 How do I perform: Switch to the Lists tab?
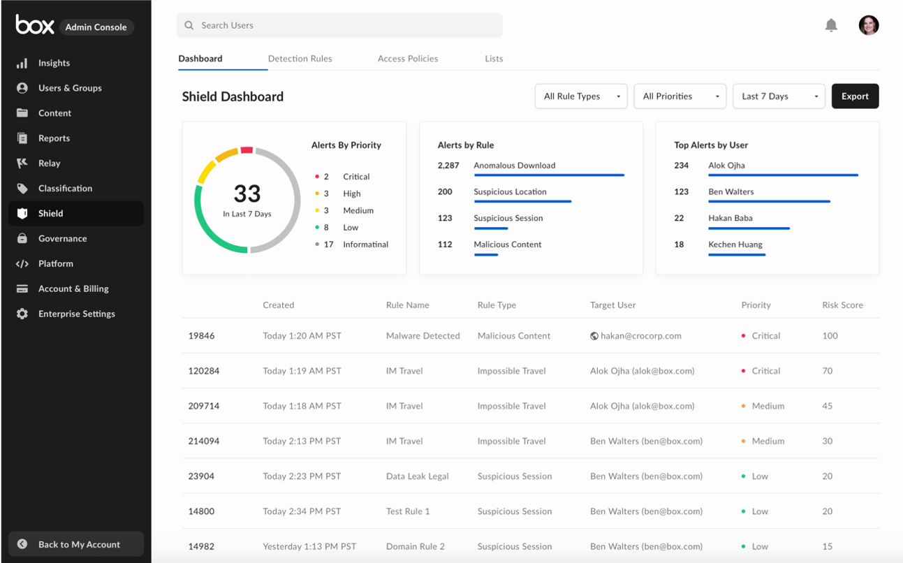click(494, 59)
